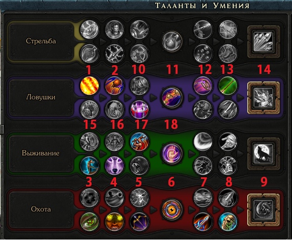
Task: Pick the angry yellow mask talent
Action: [114, 222]
